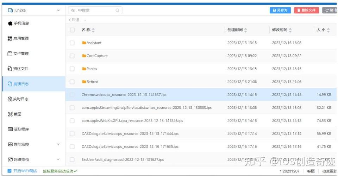Click the red 删除文件 button
Viewport: 344px width, 176px height.
(x=306, y=10)
